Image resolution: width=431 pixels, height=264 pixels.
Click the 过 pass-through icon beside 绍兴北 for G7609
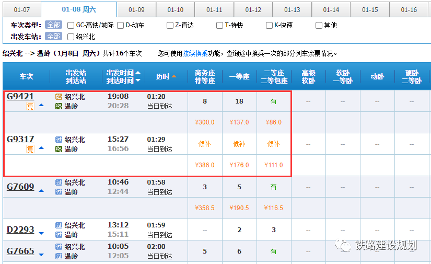point(59,182)
